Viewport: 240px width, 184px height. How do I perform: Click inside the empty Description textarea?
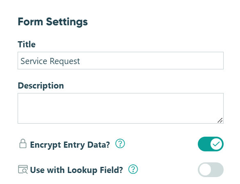pos(120,108)
